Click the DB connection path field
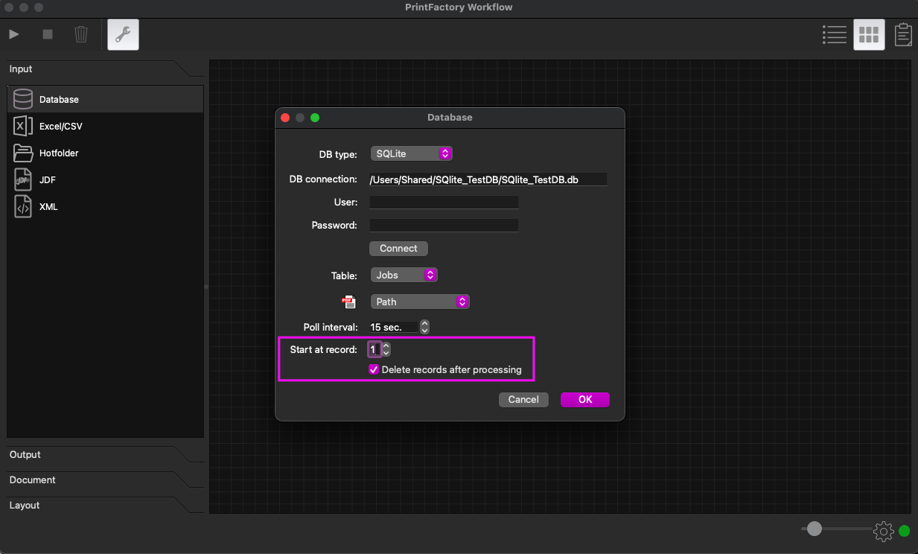Viewport: 918px width, 554px height. point(488,179)
